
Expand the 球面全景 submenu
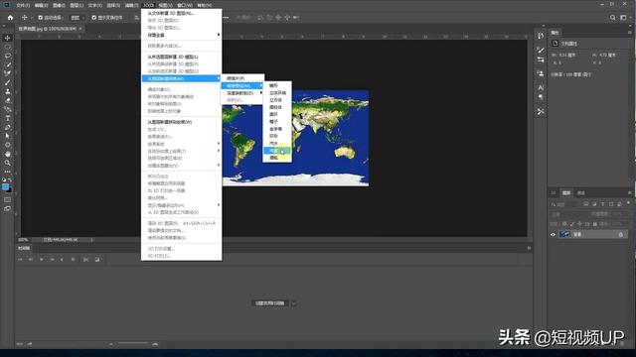[x=182, y=36]
